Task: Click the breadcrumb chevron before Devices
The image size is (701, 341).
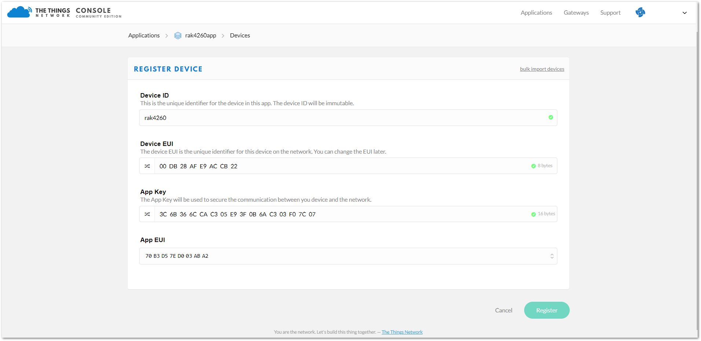Action: click(223, 36)
